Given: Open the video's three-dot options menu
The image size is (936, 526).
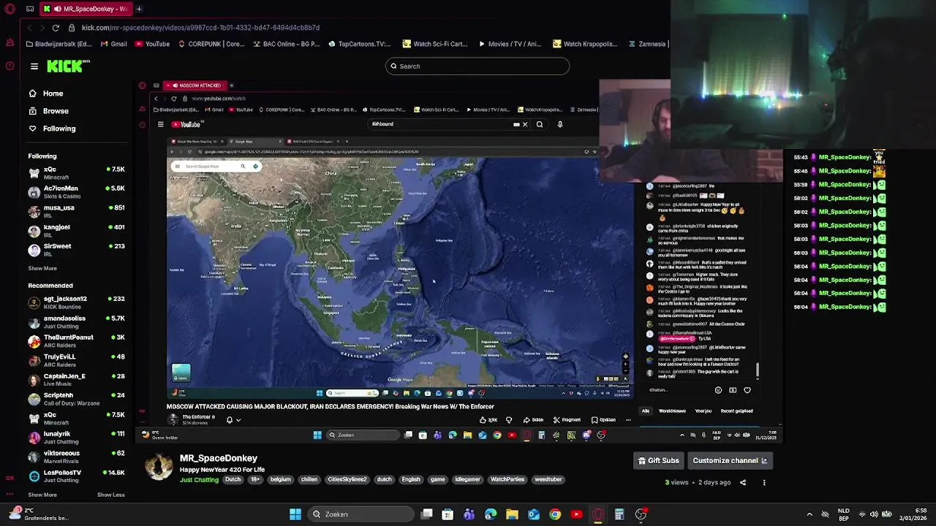Looking at the screenshot, I should [764, 483].
